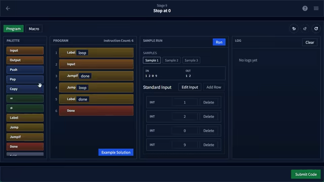Open the help question mark icon
Viewport: 324px width, 182px height.
[305, 9]
